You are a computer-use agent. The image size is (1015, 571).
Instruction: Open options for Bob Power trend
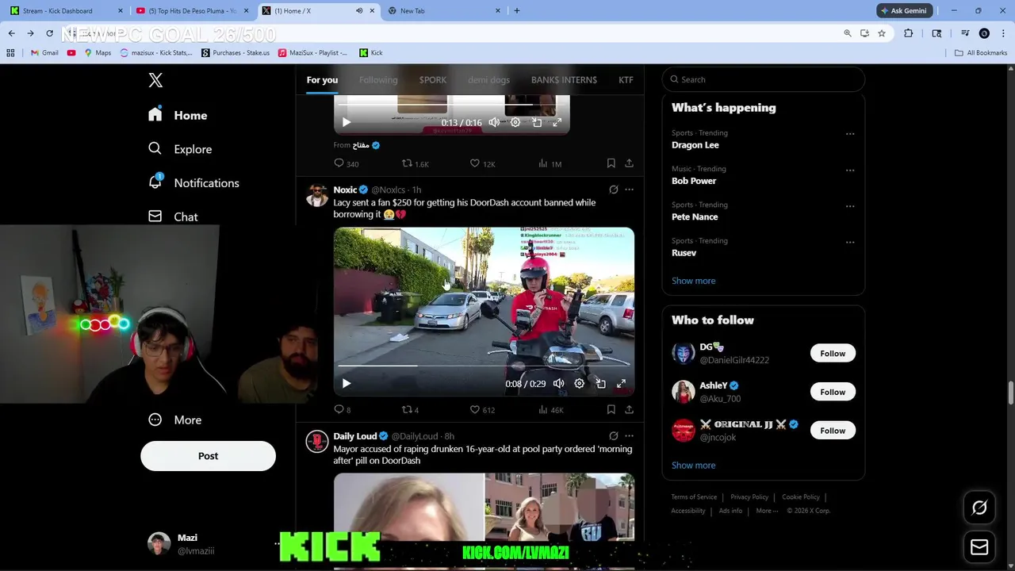[850, 170]
